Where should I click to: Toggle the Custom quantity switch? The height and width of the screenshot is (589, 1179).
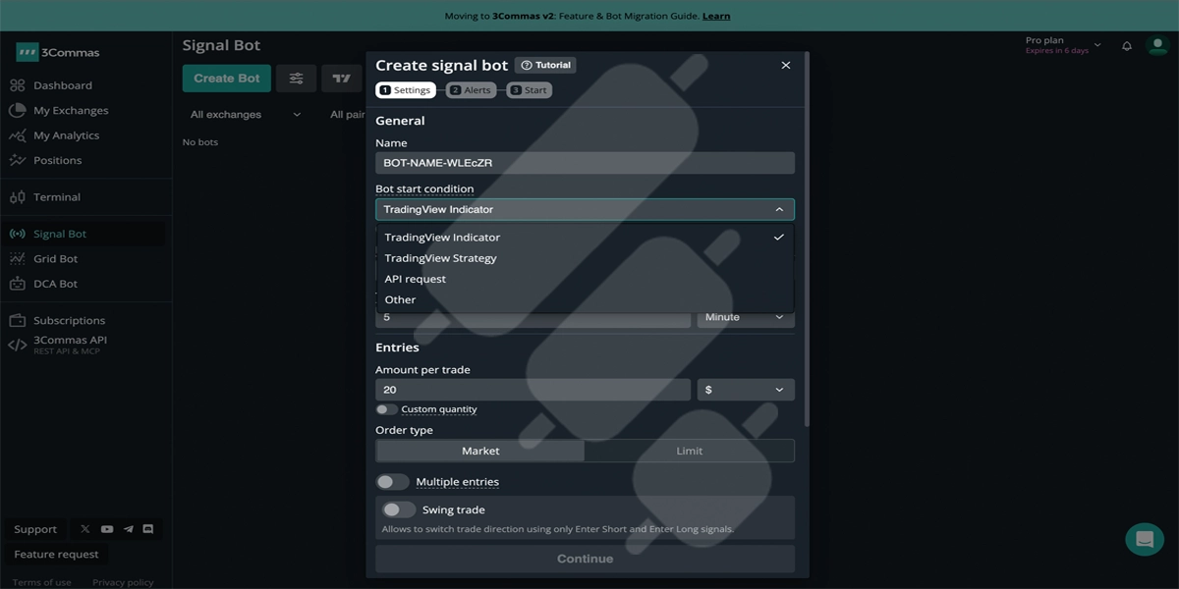pyautogui.click(x=386, y=409)
